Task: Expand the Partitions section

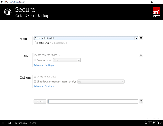Action: click(x=35, y=43)
